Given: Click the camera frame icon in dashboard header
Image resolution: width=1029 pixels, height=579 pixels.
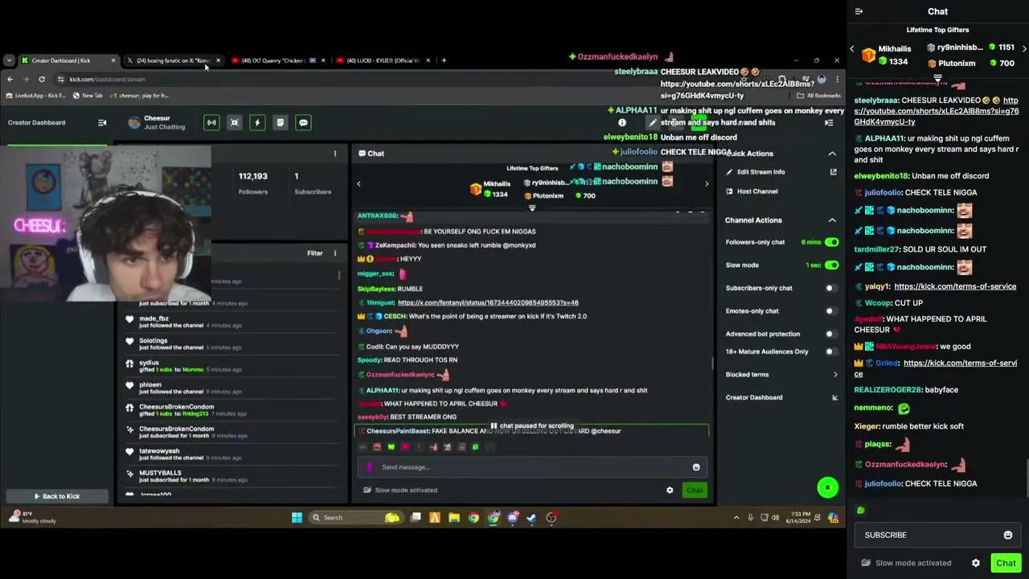Looking at the screenshot, I should coord(234,122).
